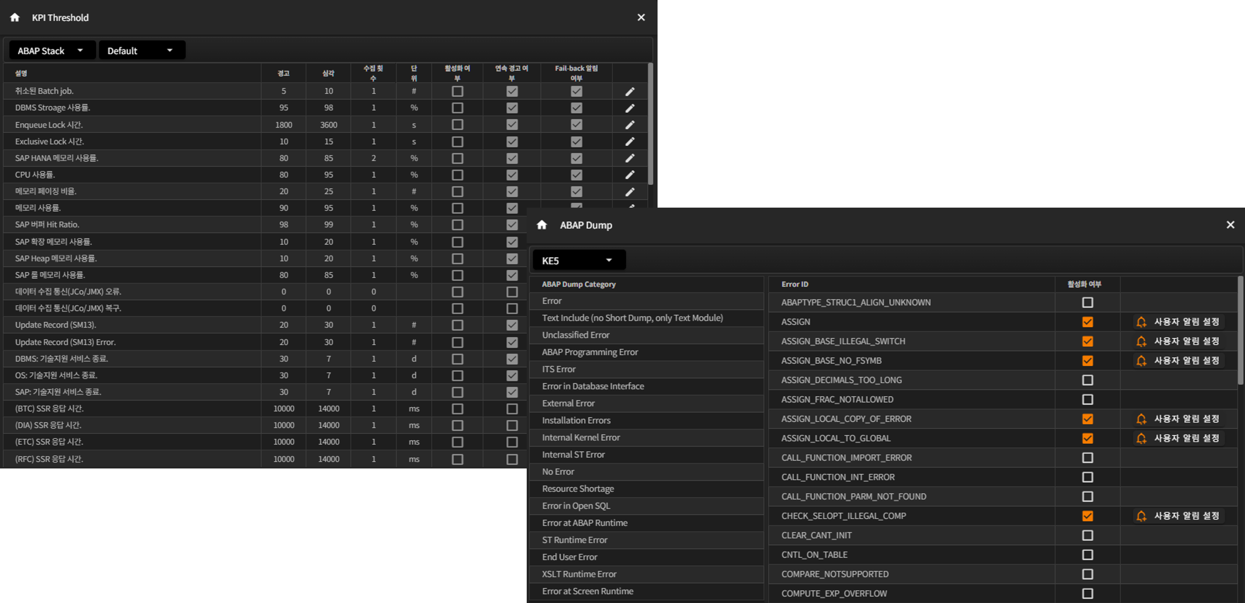This screenshot has height=603, width=1245.
Task: Click pencil icon for Exclusive Lock 시간
Action: tap(630, 142)
